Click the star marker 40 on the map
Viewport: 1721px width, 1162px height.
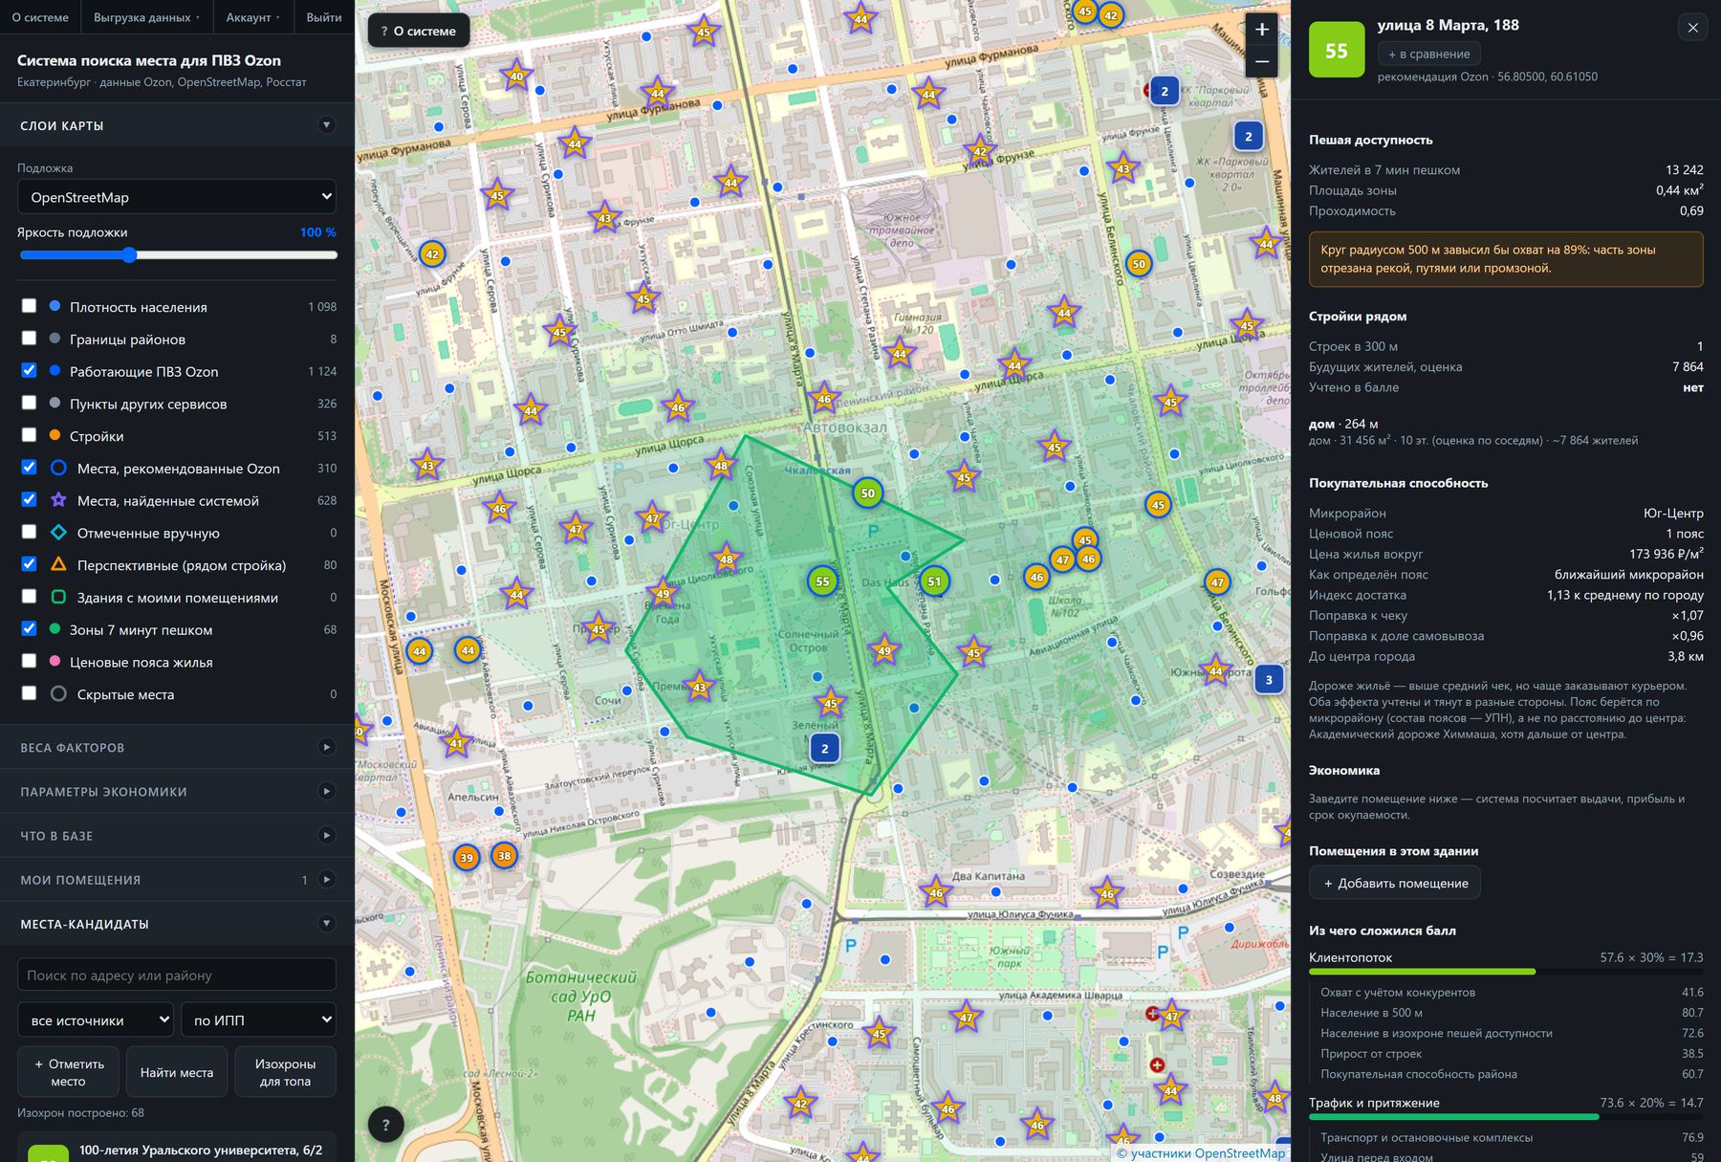pos(516,76)
